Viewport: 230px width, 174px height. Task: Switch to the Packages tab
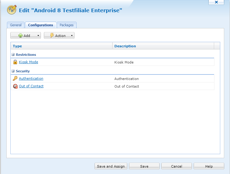pos(66,25)
